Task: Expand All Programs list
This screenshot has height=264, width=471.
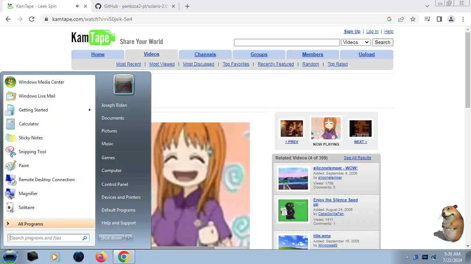Action: (49, 224)
